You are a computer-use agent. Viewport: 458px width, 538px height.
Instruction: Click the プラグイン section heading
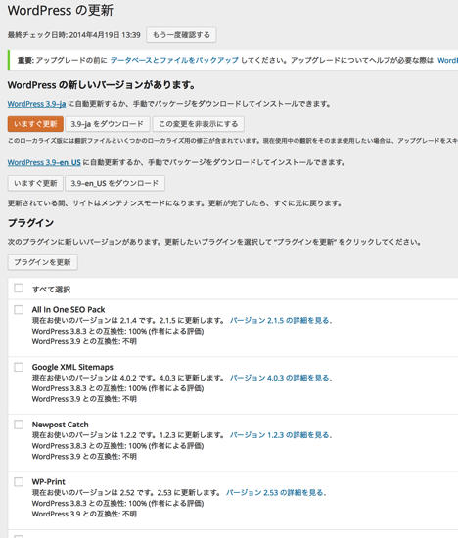click(30, 223)
